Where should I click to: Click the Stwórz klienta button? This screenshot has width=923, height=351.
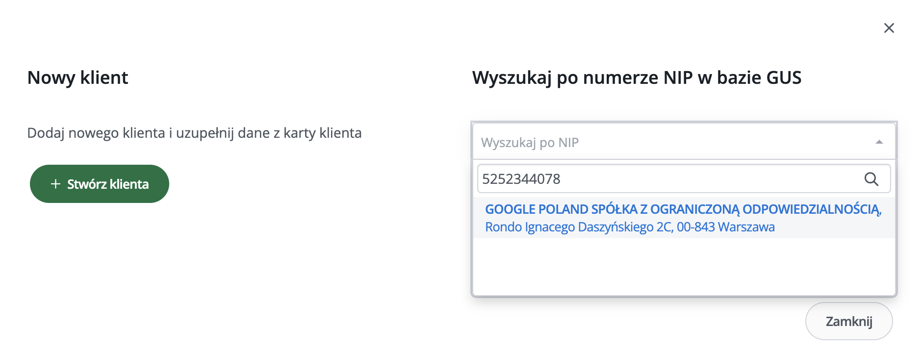(100, 184)
